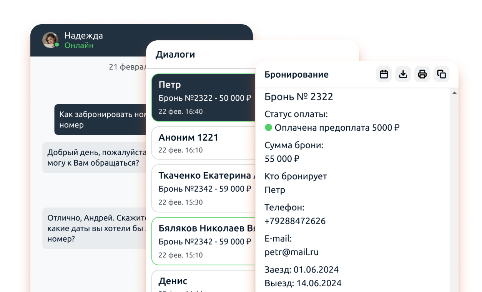Click the Бронирование panel title
The image size is (482, 292).
[x=296, y=75]
